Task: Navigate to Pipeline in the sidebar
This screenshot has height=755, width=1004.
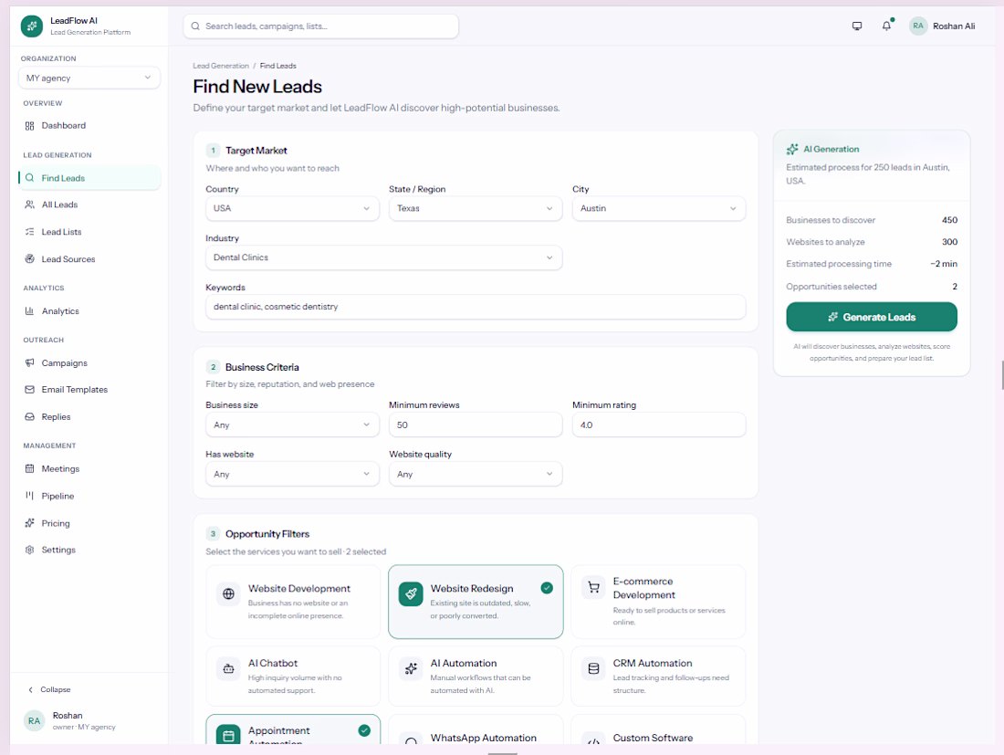Action: [x=89, y=497]
